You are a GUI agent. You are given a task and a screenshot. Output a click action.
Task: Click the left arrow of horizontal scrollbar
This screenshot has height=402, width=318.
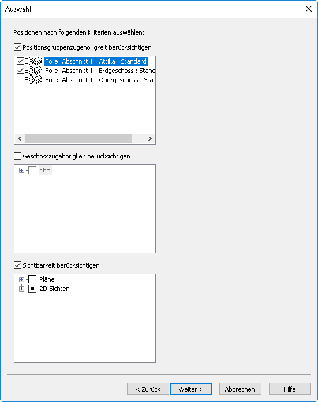click(x=20, y=138)
